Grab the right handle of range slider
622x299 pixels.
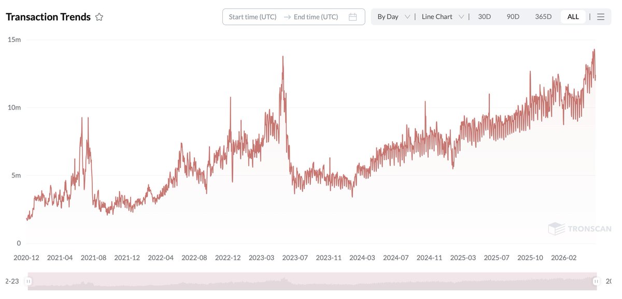coord(597,281)
